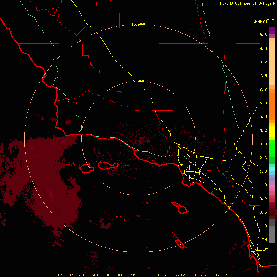Pick the purple segment of the color bar
Screen dimensions: 277x277
(272, 31)
